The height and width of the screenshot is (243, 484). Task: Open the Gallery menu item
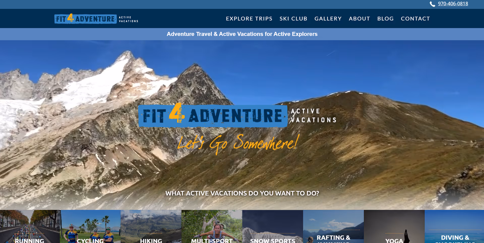coord(328,19)
